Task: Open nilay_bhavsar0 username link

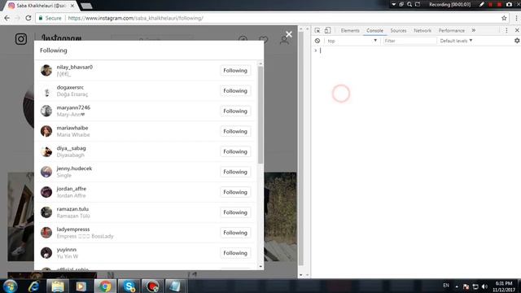Action: [74, 67]
